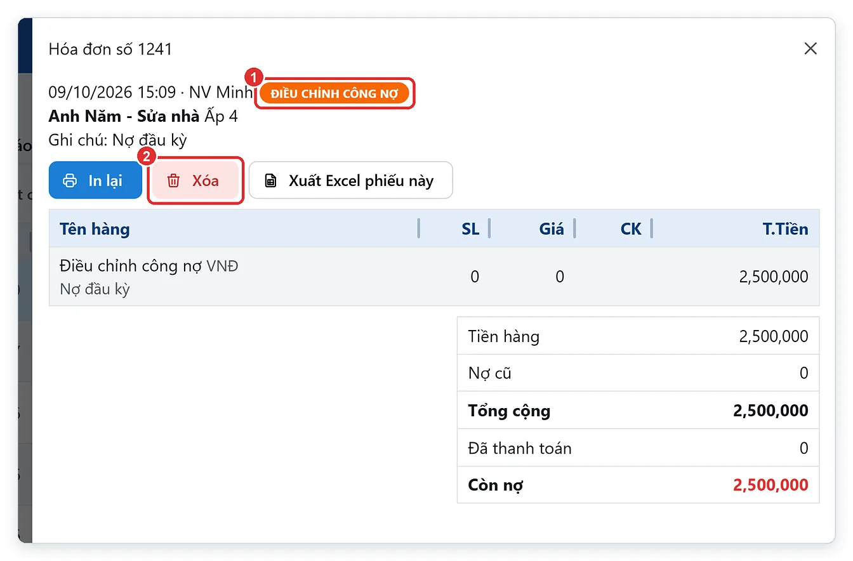Delete invoice using Xóa label
This screenshot has width=853, height=561.
(206, 181)
